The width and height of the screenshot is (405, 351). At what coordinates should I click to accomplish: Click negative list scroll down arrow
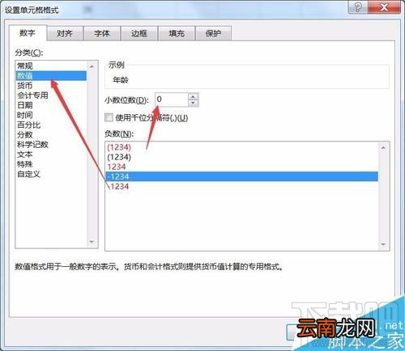click(383, 244)
